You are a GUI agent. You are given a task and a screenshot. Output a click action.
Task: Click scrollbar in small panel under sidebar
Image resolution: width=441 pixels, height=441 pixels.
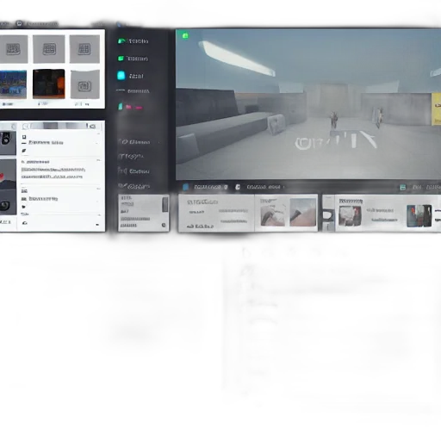tap(165, 204)
